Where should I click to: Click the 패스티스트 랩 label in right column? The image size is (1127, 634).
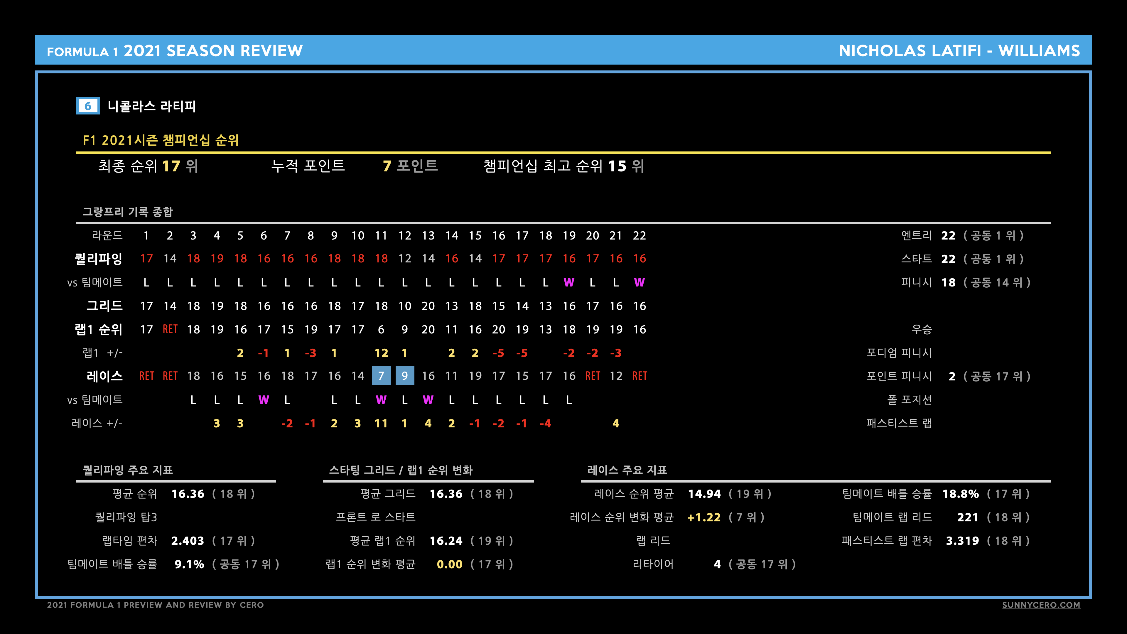[899, 423]
